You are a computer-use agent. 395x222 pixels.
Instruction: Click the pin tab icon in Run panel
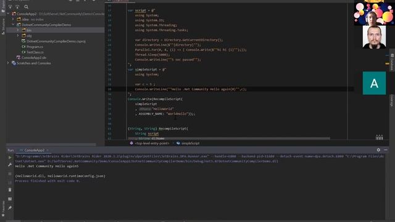(x=10, y=208)
